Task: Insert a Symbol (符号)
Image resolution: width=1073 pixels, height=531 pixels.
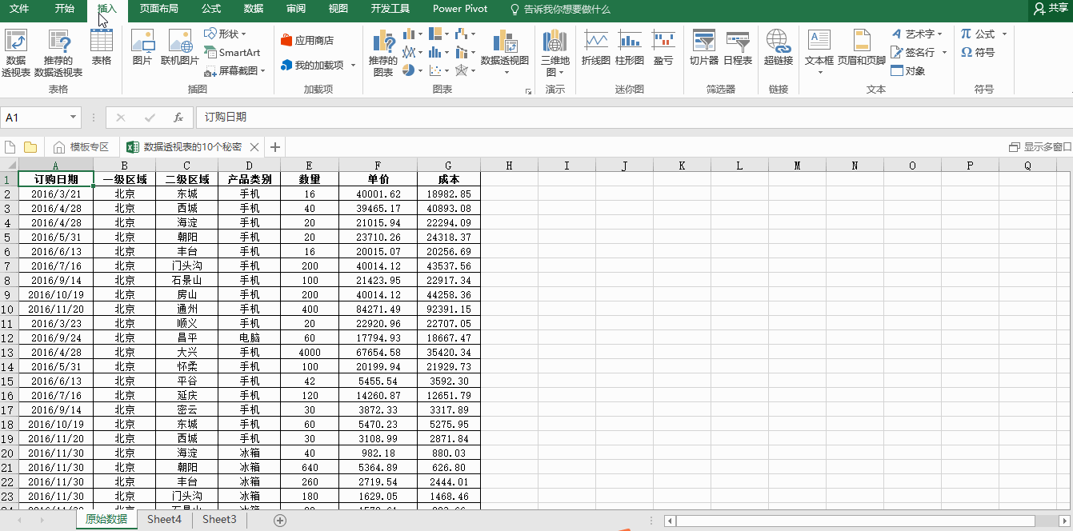Action: [978, 52]
